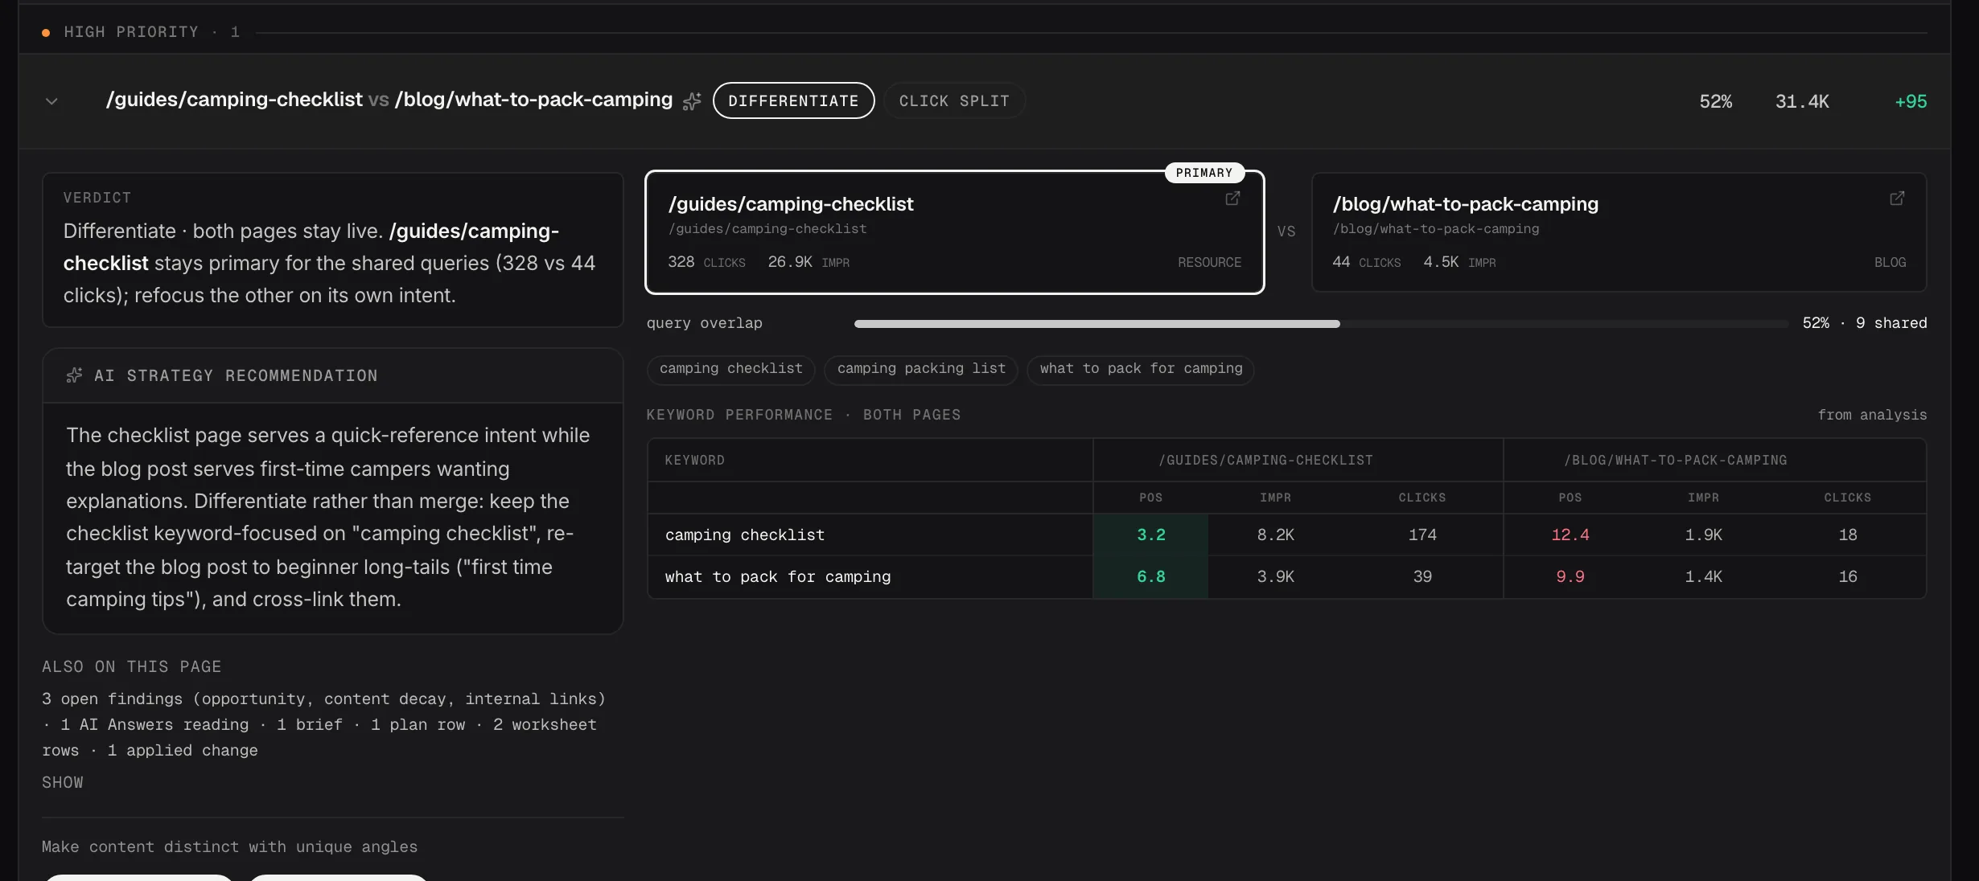Open /blog/what-to-pack-camping external link icon

[x=1897, y=198]
